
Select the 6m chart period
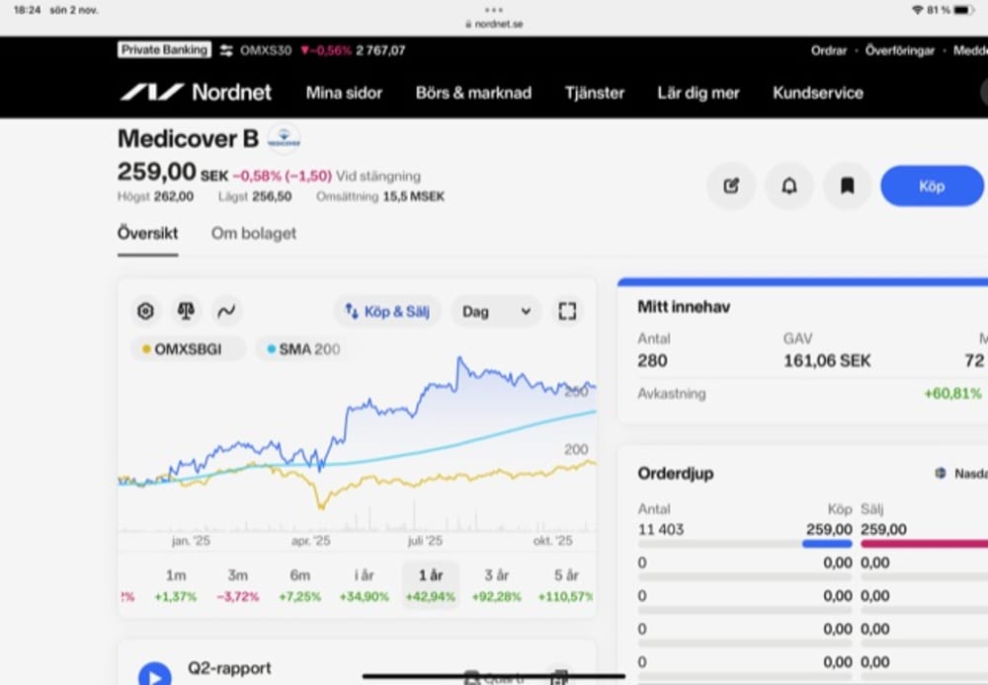coord(300,585)
